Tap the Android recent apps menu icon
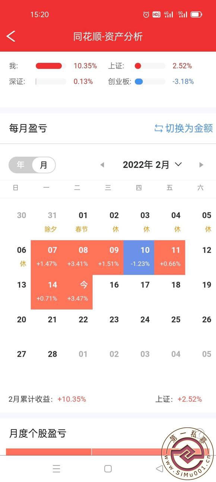The height and width of the screenshot is (482, 216). pos(56,469)
